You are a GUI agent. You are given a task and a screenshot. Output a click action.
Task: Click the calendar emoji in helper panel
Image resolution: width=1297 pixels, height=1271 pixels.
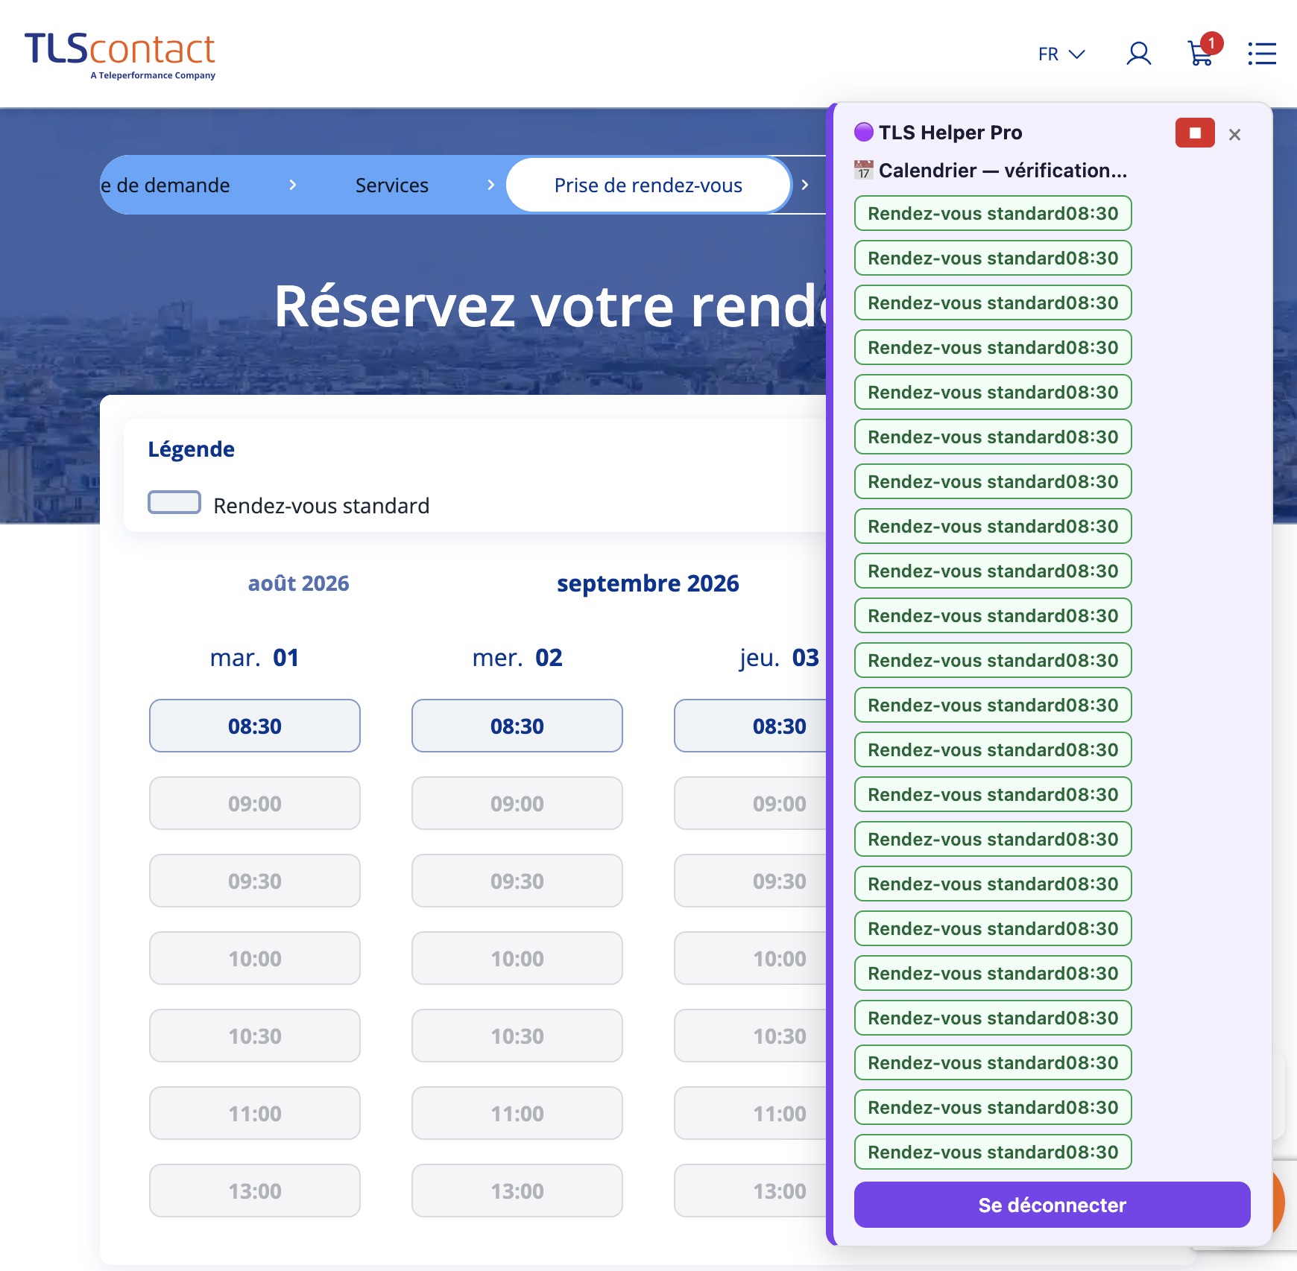tap(864, 170)
